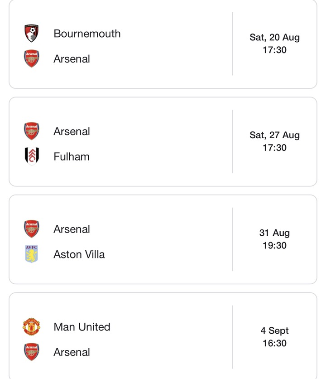Image resolution: width=326 pixels, height=379 pixels.
Task: Open the Bournemouth team name
Action: pos(87,34)
